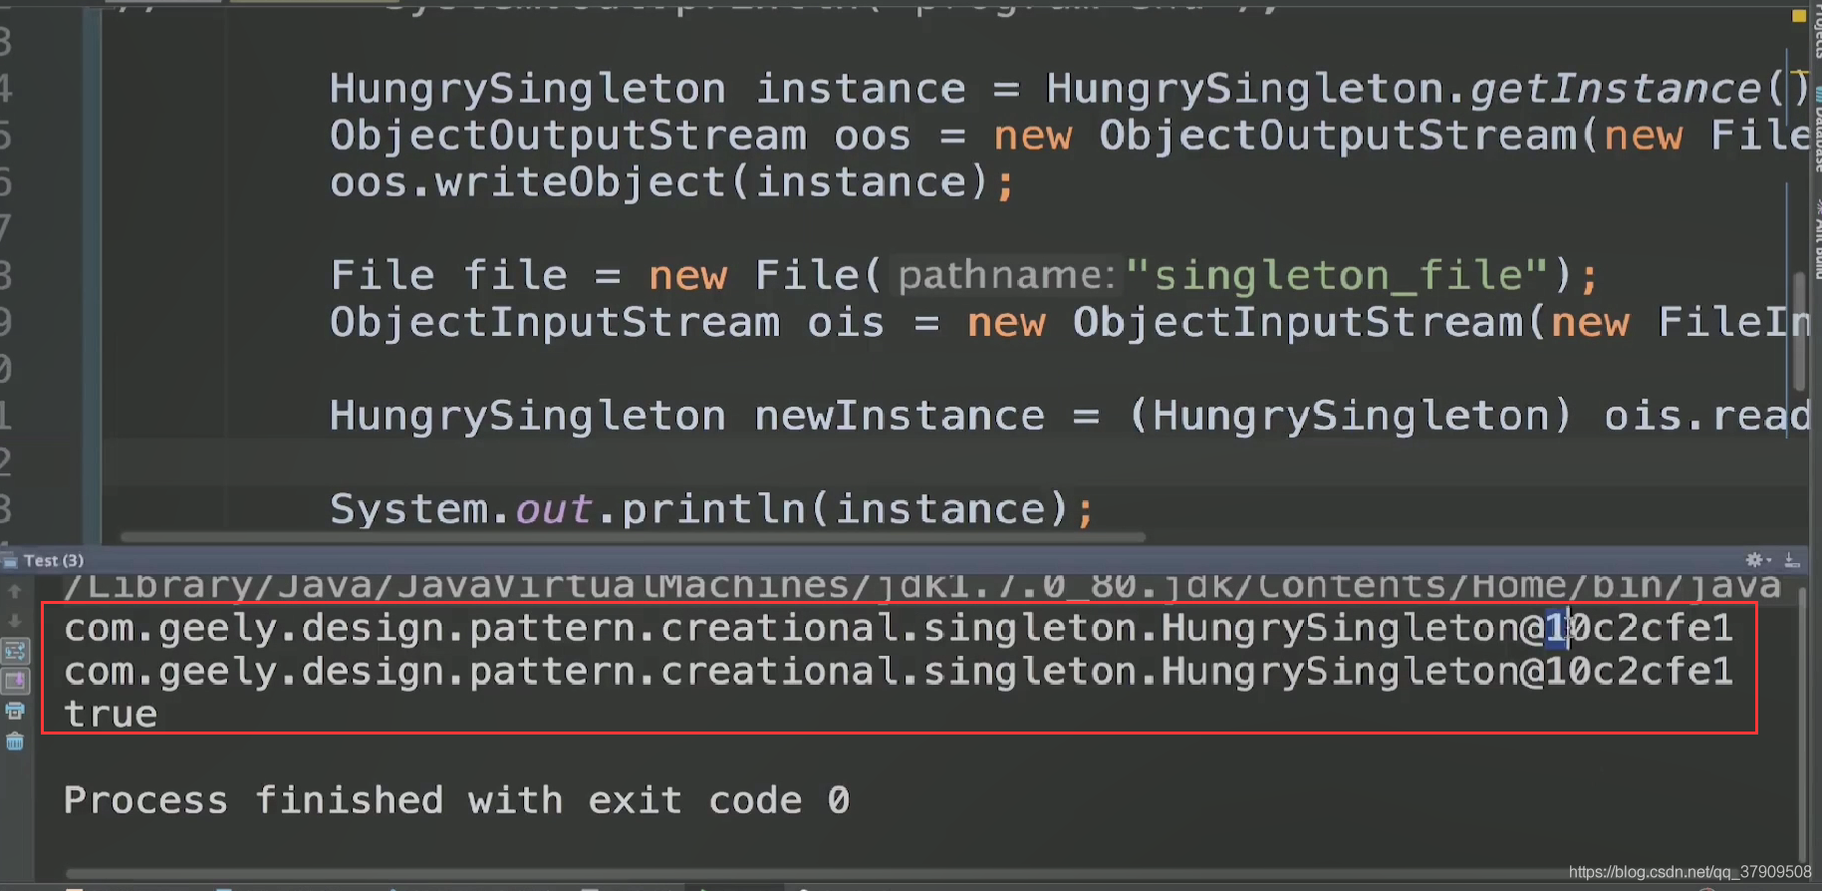This screenshot has height=891, width=1822.
Task: Click the oos.writeObject(instance) statement
Action: pyautogui.click(x=672, y=182)
